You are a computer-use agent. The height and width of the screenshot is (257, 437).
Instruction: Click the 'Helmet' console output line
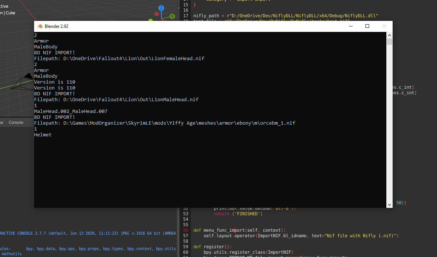pos(43,135)
